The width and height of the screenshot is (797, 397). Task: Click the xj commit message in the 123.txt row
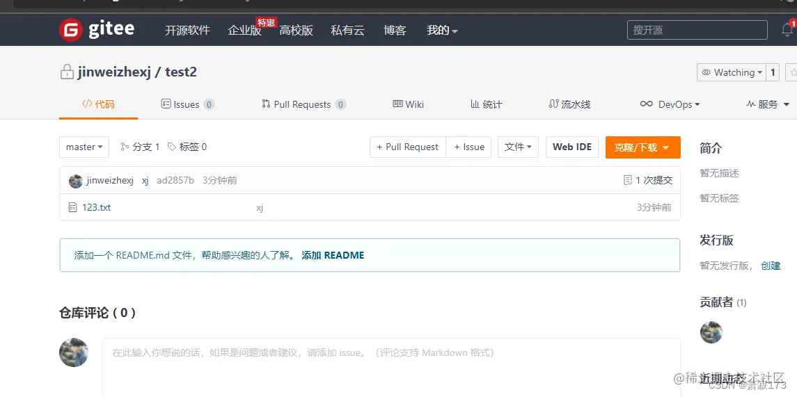pyautogui.click(x=260, y=208)
